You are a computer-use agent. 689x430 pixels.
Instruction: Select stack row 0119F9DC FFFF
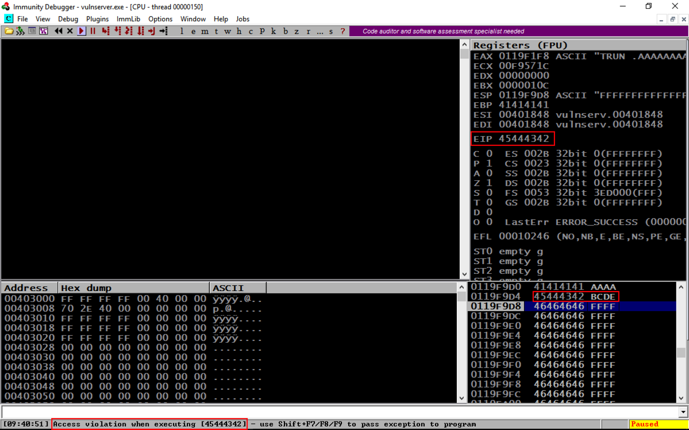click(572, 316)
